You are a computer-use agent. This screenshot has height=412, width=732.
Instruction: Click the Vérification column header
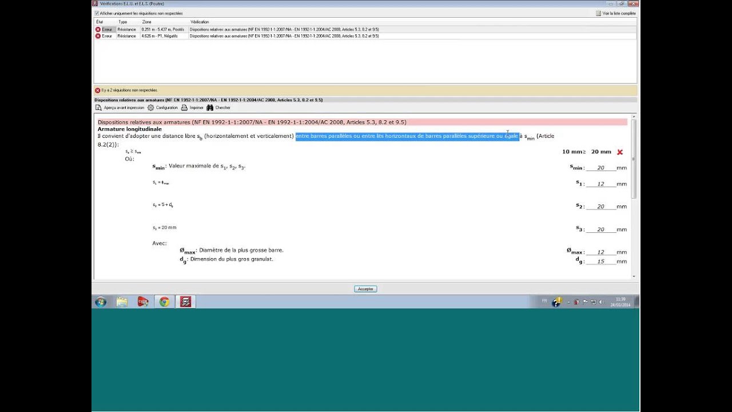coord(200,22)
